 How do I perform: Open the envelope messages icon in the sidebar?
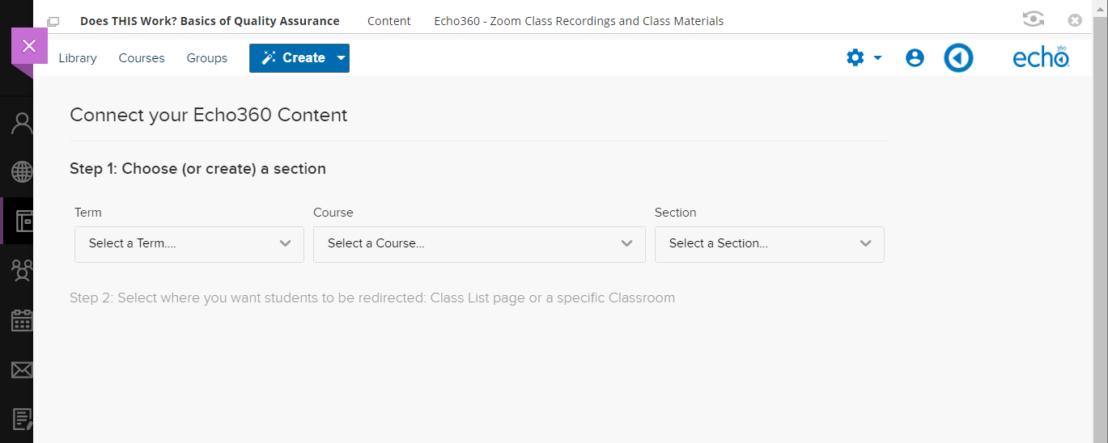coord(22,370)
